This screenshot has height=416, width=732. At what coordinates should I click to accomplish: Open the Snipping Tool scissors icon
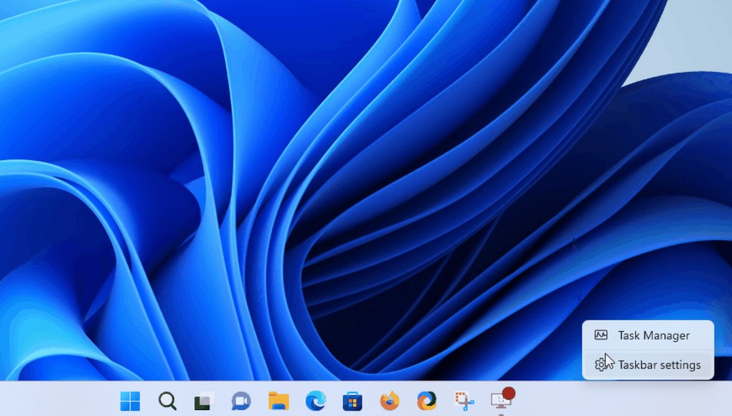464,402
